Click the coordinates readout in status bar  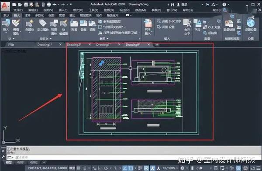[47, 168]
